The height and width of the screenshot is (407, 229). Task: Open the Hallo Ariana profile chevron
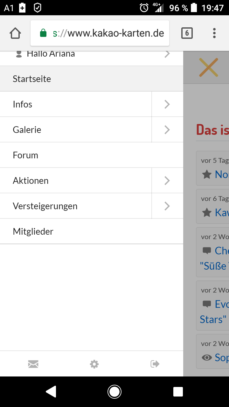[167, 54]
